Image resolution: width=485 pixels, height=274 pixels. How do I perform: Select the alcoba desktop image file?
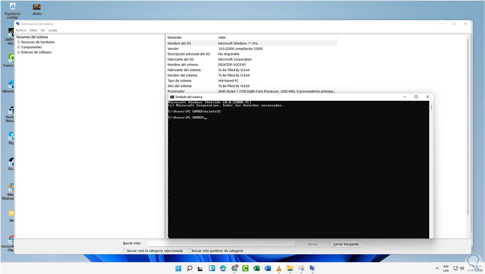[37, 9]
